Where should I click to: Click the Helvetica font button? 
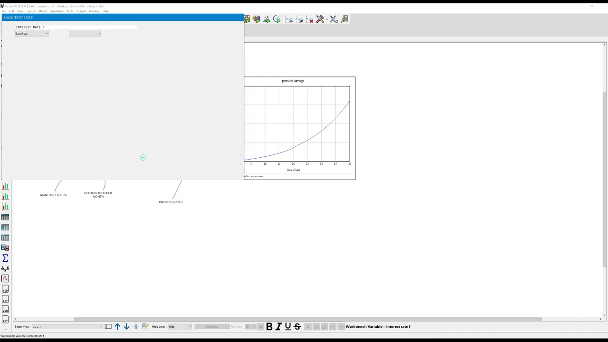212,327
